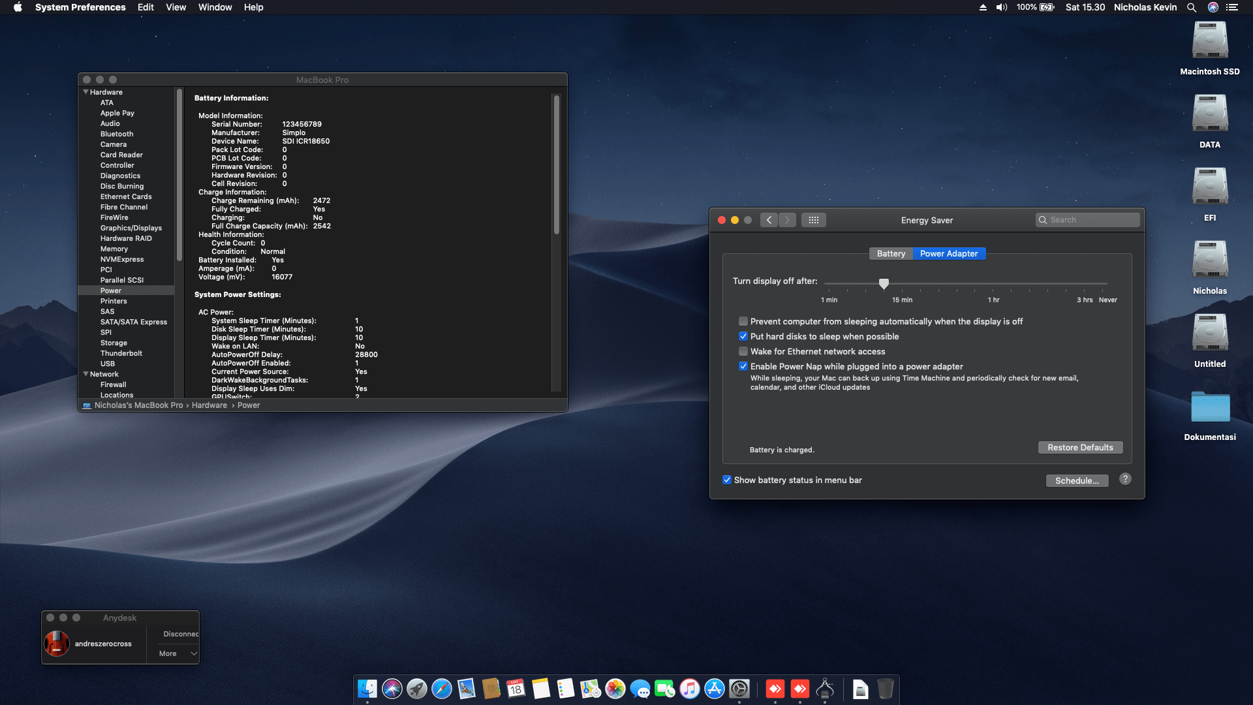Click the Show All grid icon in Energy Saver
This screenshot has height=705, width=1253.
(x=813, y=220)
